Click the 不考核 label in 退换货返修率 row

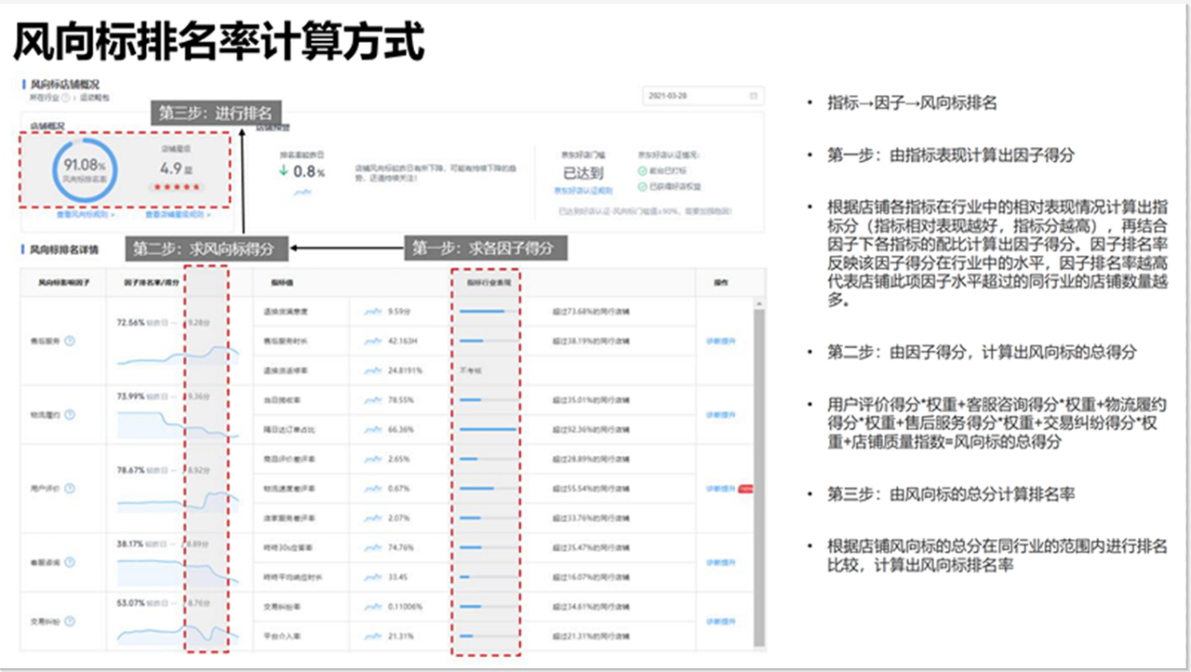pos(470,370)
